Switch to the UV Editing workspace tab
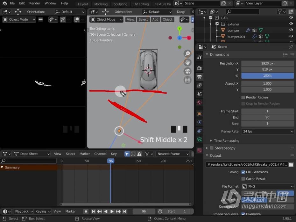The width and height of the screenshot is (296, 222). pos(141,4)
